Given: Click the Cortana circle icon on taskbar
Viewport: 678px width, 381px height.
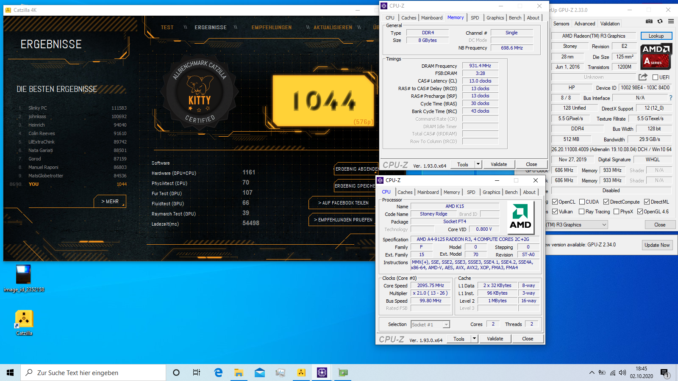Looking at the screenshot, I should pyautogui.click(x=176, y=373).
